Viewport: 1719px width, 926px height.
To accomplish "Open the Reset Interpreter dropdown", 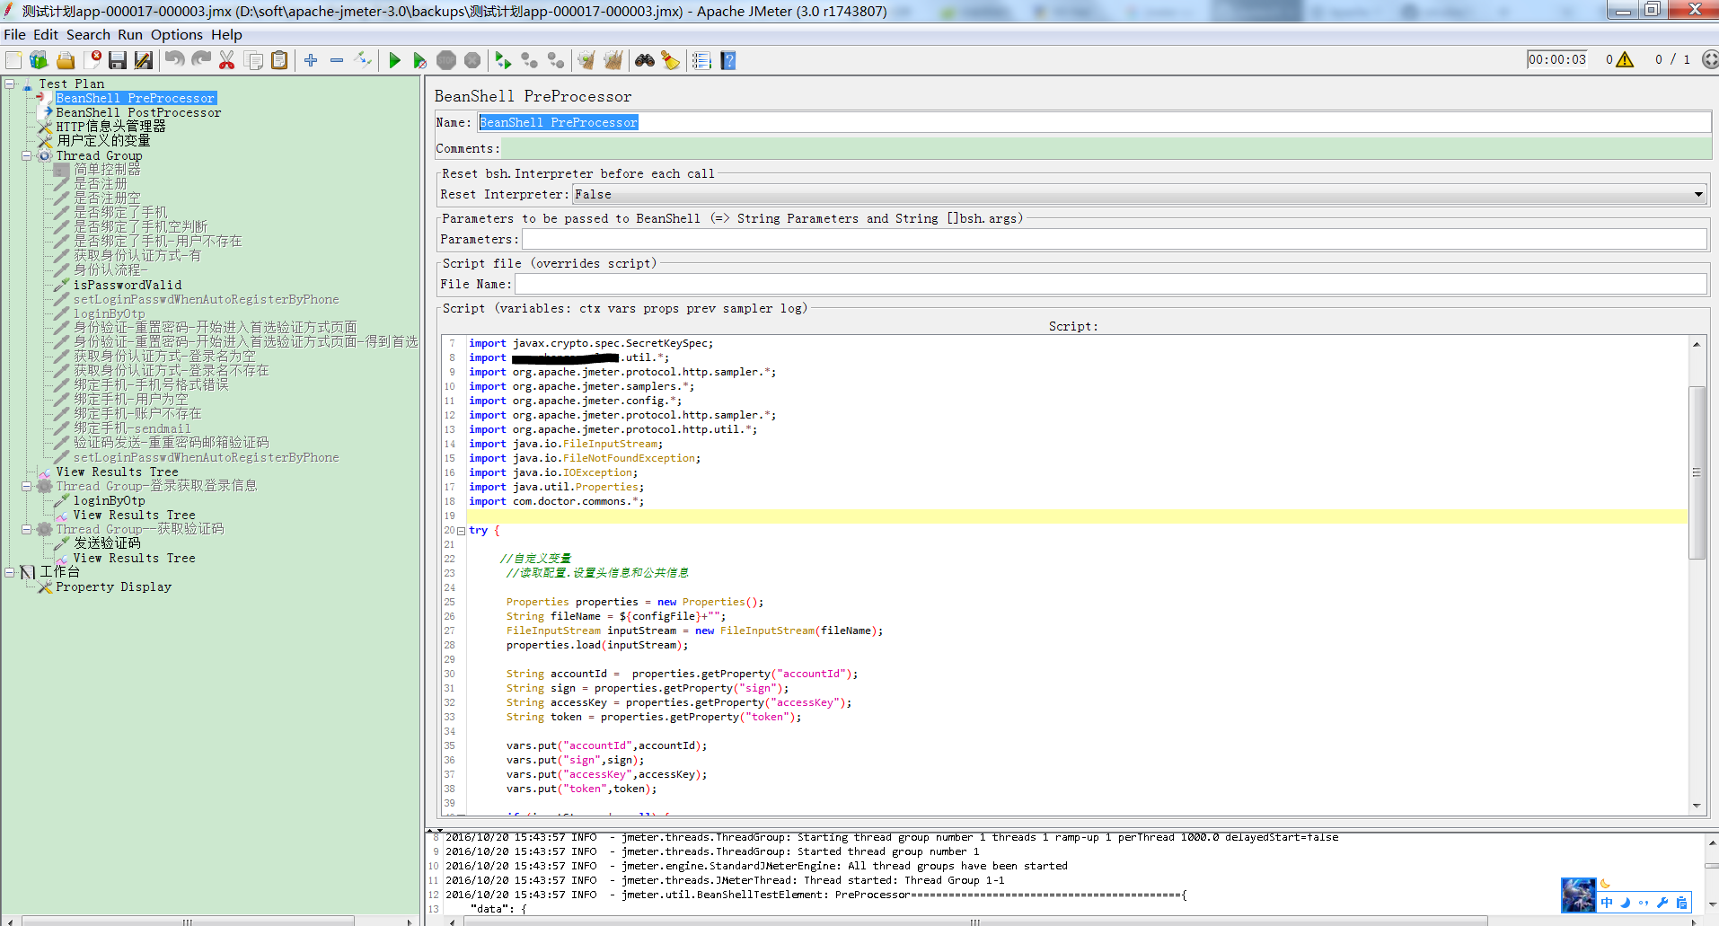I will [1139, 194].
